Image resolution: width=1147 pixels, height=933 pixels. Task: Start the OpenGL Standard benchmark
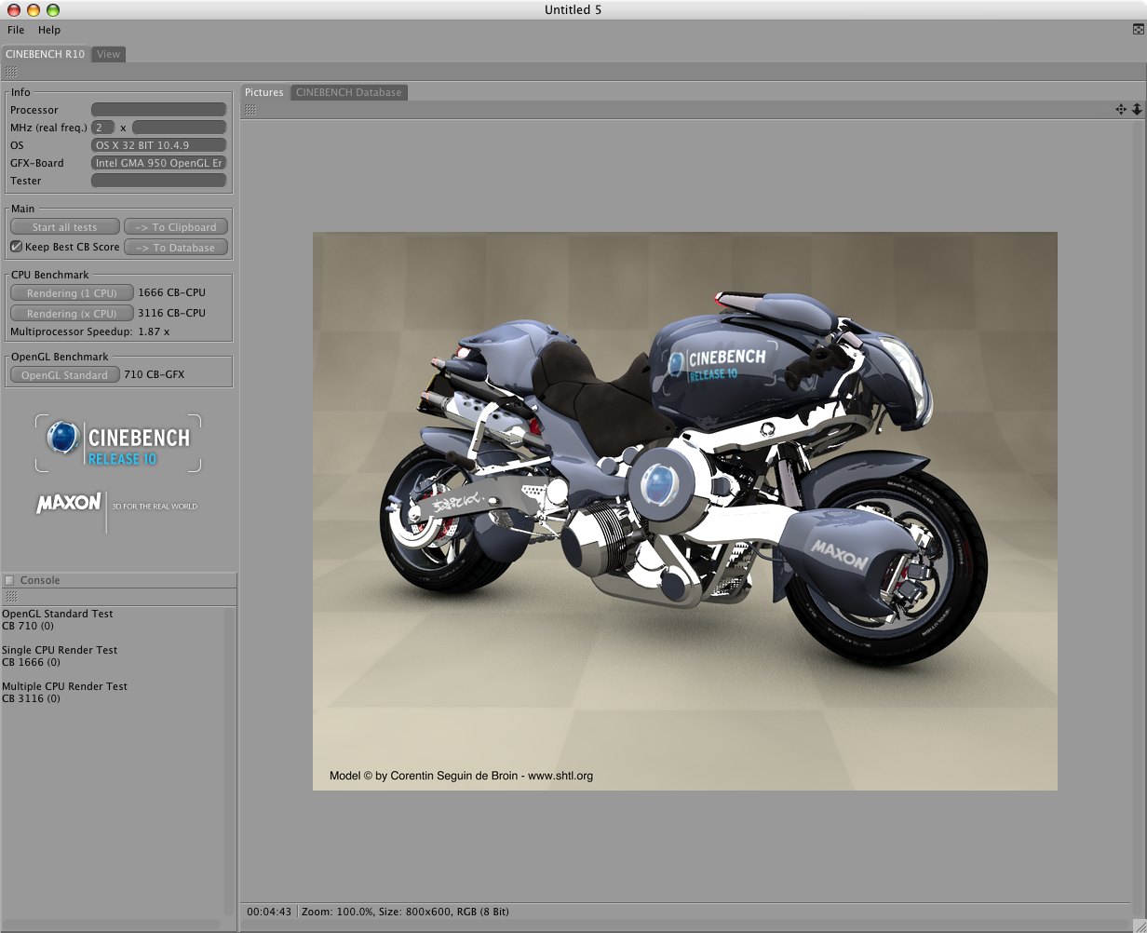click(x=65, y=375)
